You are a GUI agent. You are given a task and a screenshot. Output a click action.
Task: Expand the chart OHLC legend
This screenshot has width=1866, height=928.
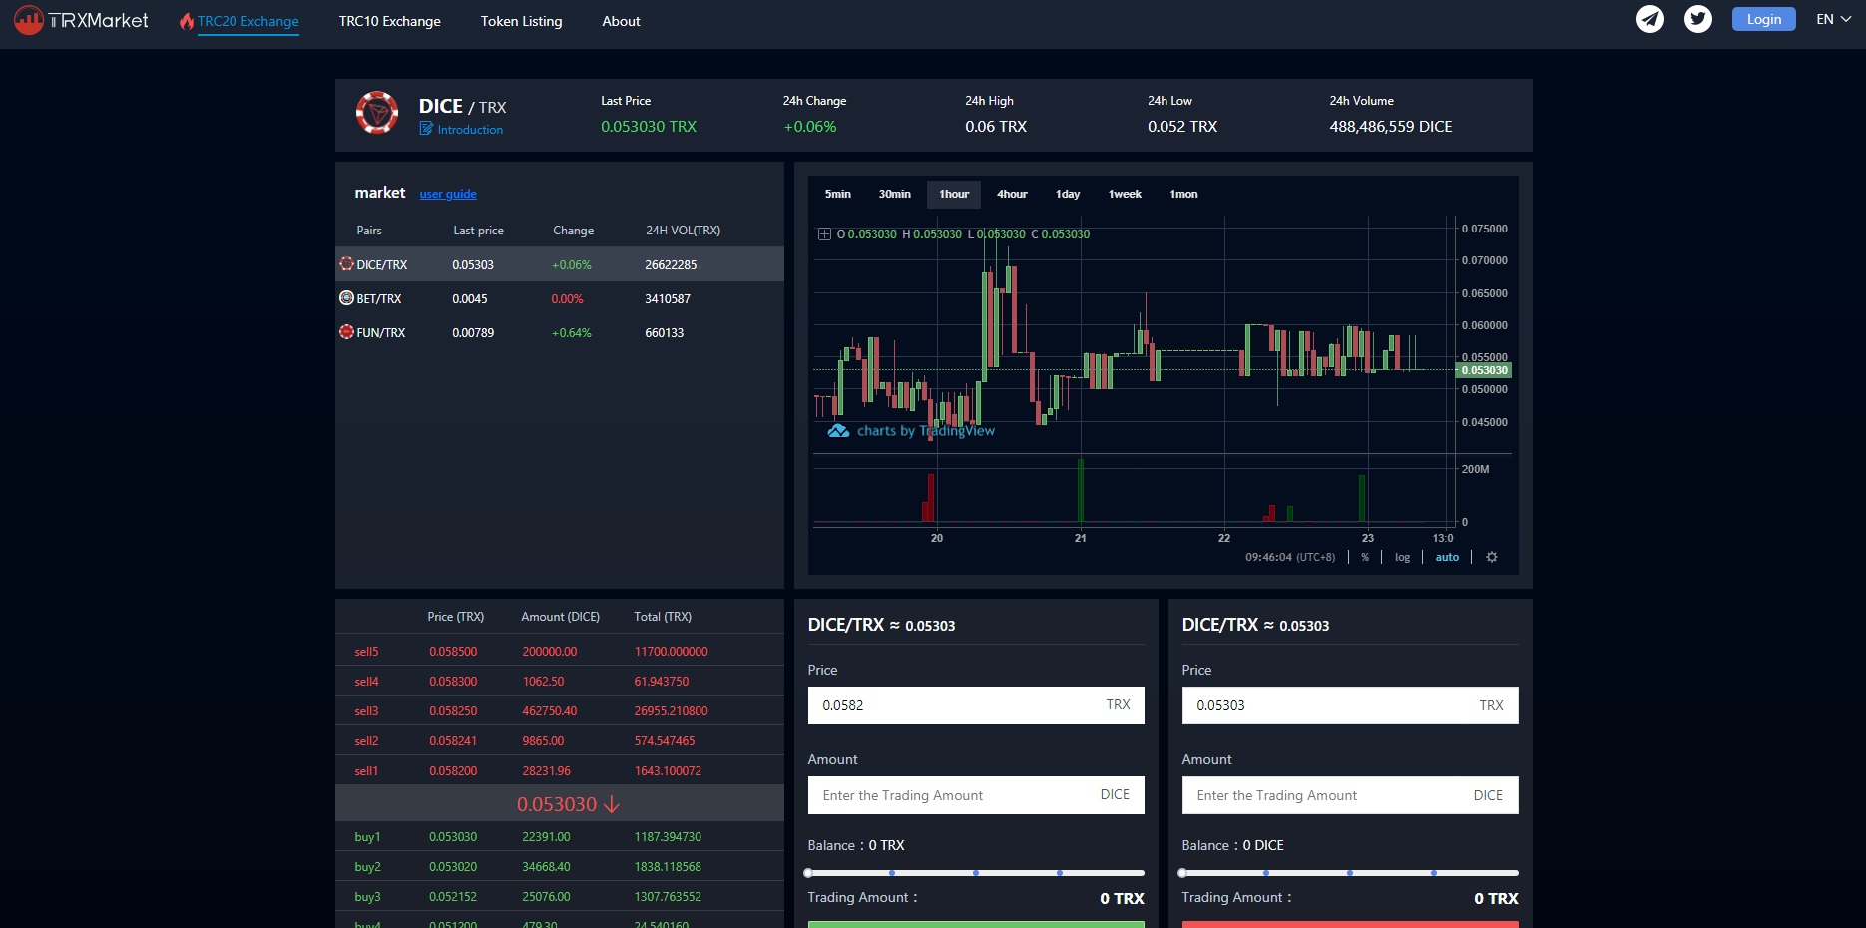click(824, 234)
